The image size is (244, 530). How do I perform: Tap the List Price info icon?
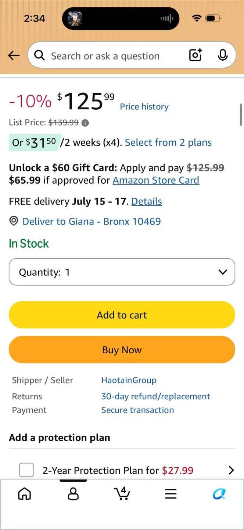(x=85, y=123)
